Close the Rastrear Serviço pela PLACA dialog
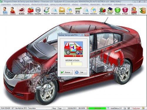 (87, 35)
